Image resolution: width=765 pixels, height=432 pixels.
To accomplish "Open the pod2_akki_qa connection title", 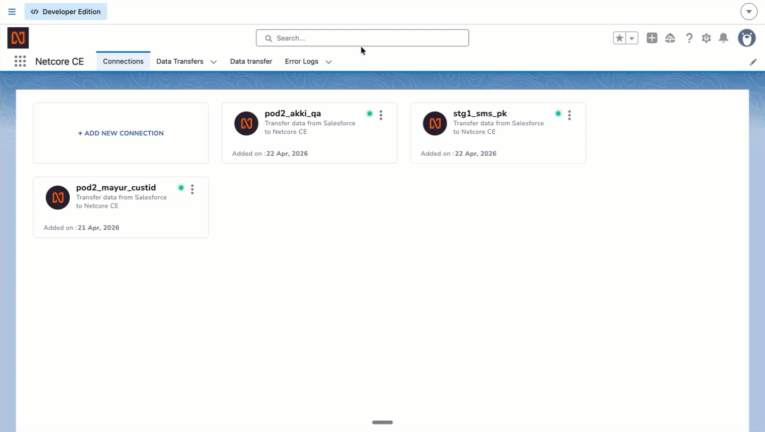I will click(293, 114).
